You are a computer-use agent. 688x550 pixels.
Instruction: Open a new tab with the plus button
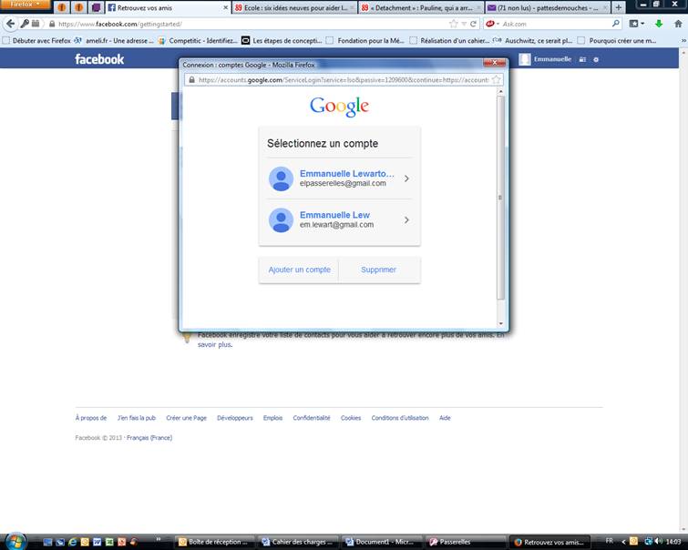click(618, 7)
